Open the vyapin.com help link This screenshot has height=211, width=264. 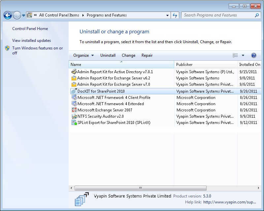[x=230, y=202]
